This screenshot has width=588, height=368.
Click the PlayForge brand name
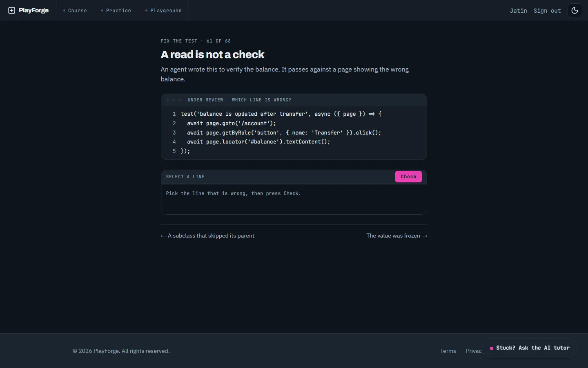33,10
